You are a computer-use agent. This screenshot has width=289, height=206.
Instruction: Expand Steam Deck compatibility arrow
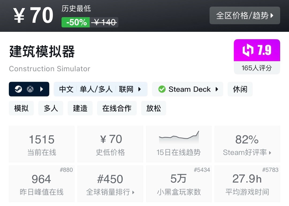[217, 89]
